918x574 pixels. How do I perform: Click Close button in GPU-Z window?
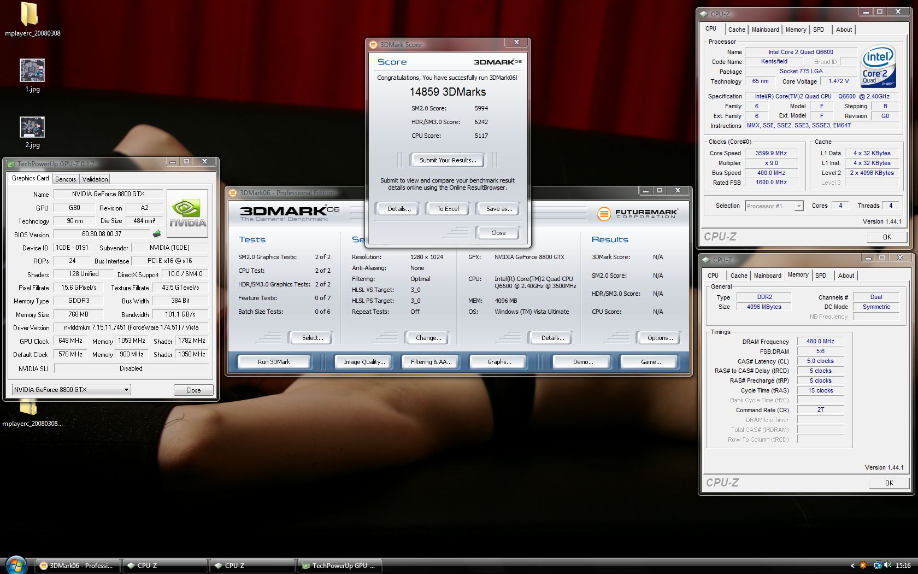[x=193, y=390]
